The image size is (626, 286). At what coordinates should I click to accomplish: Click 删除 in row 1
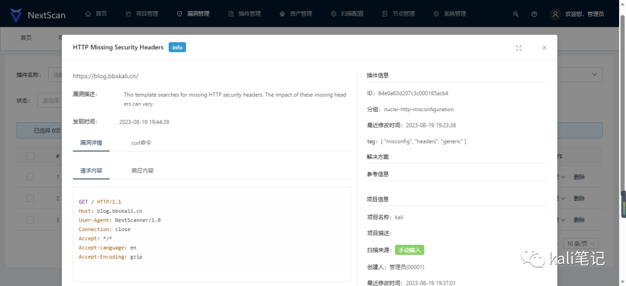579,177
